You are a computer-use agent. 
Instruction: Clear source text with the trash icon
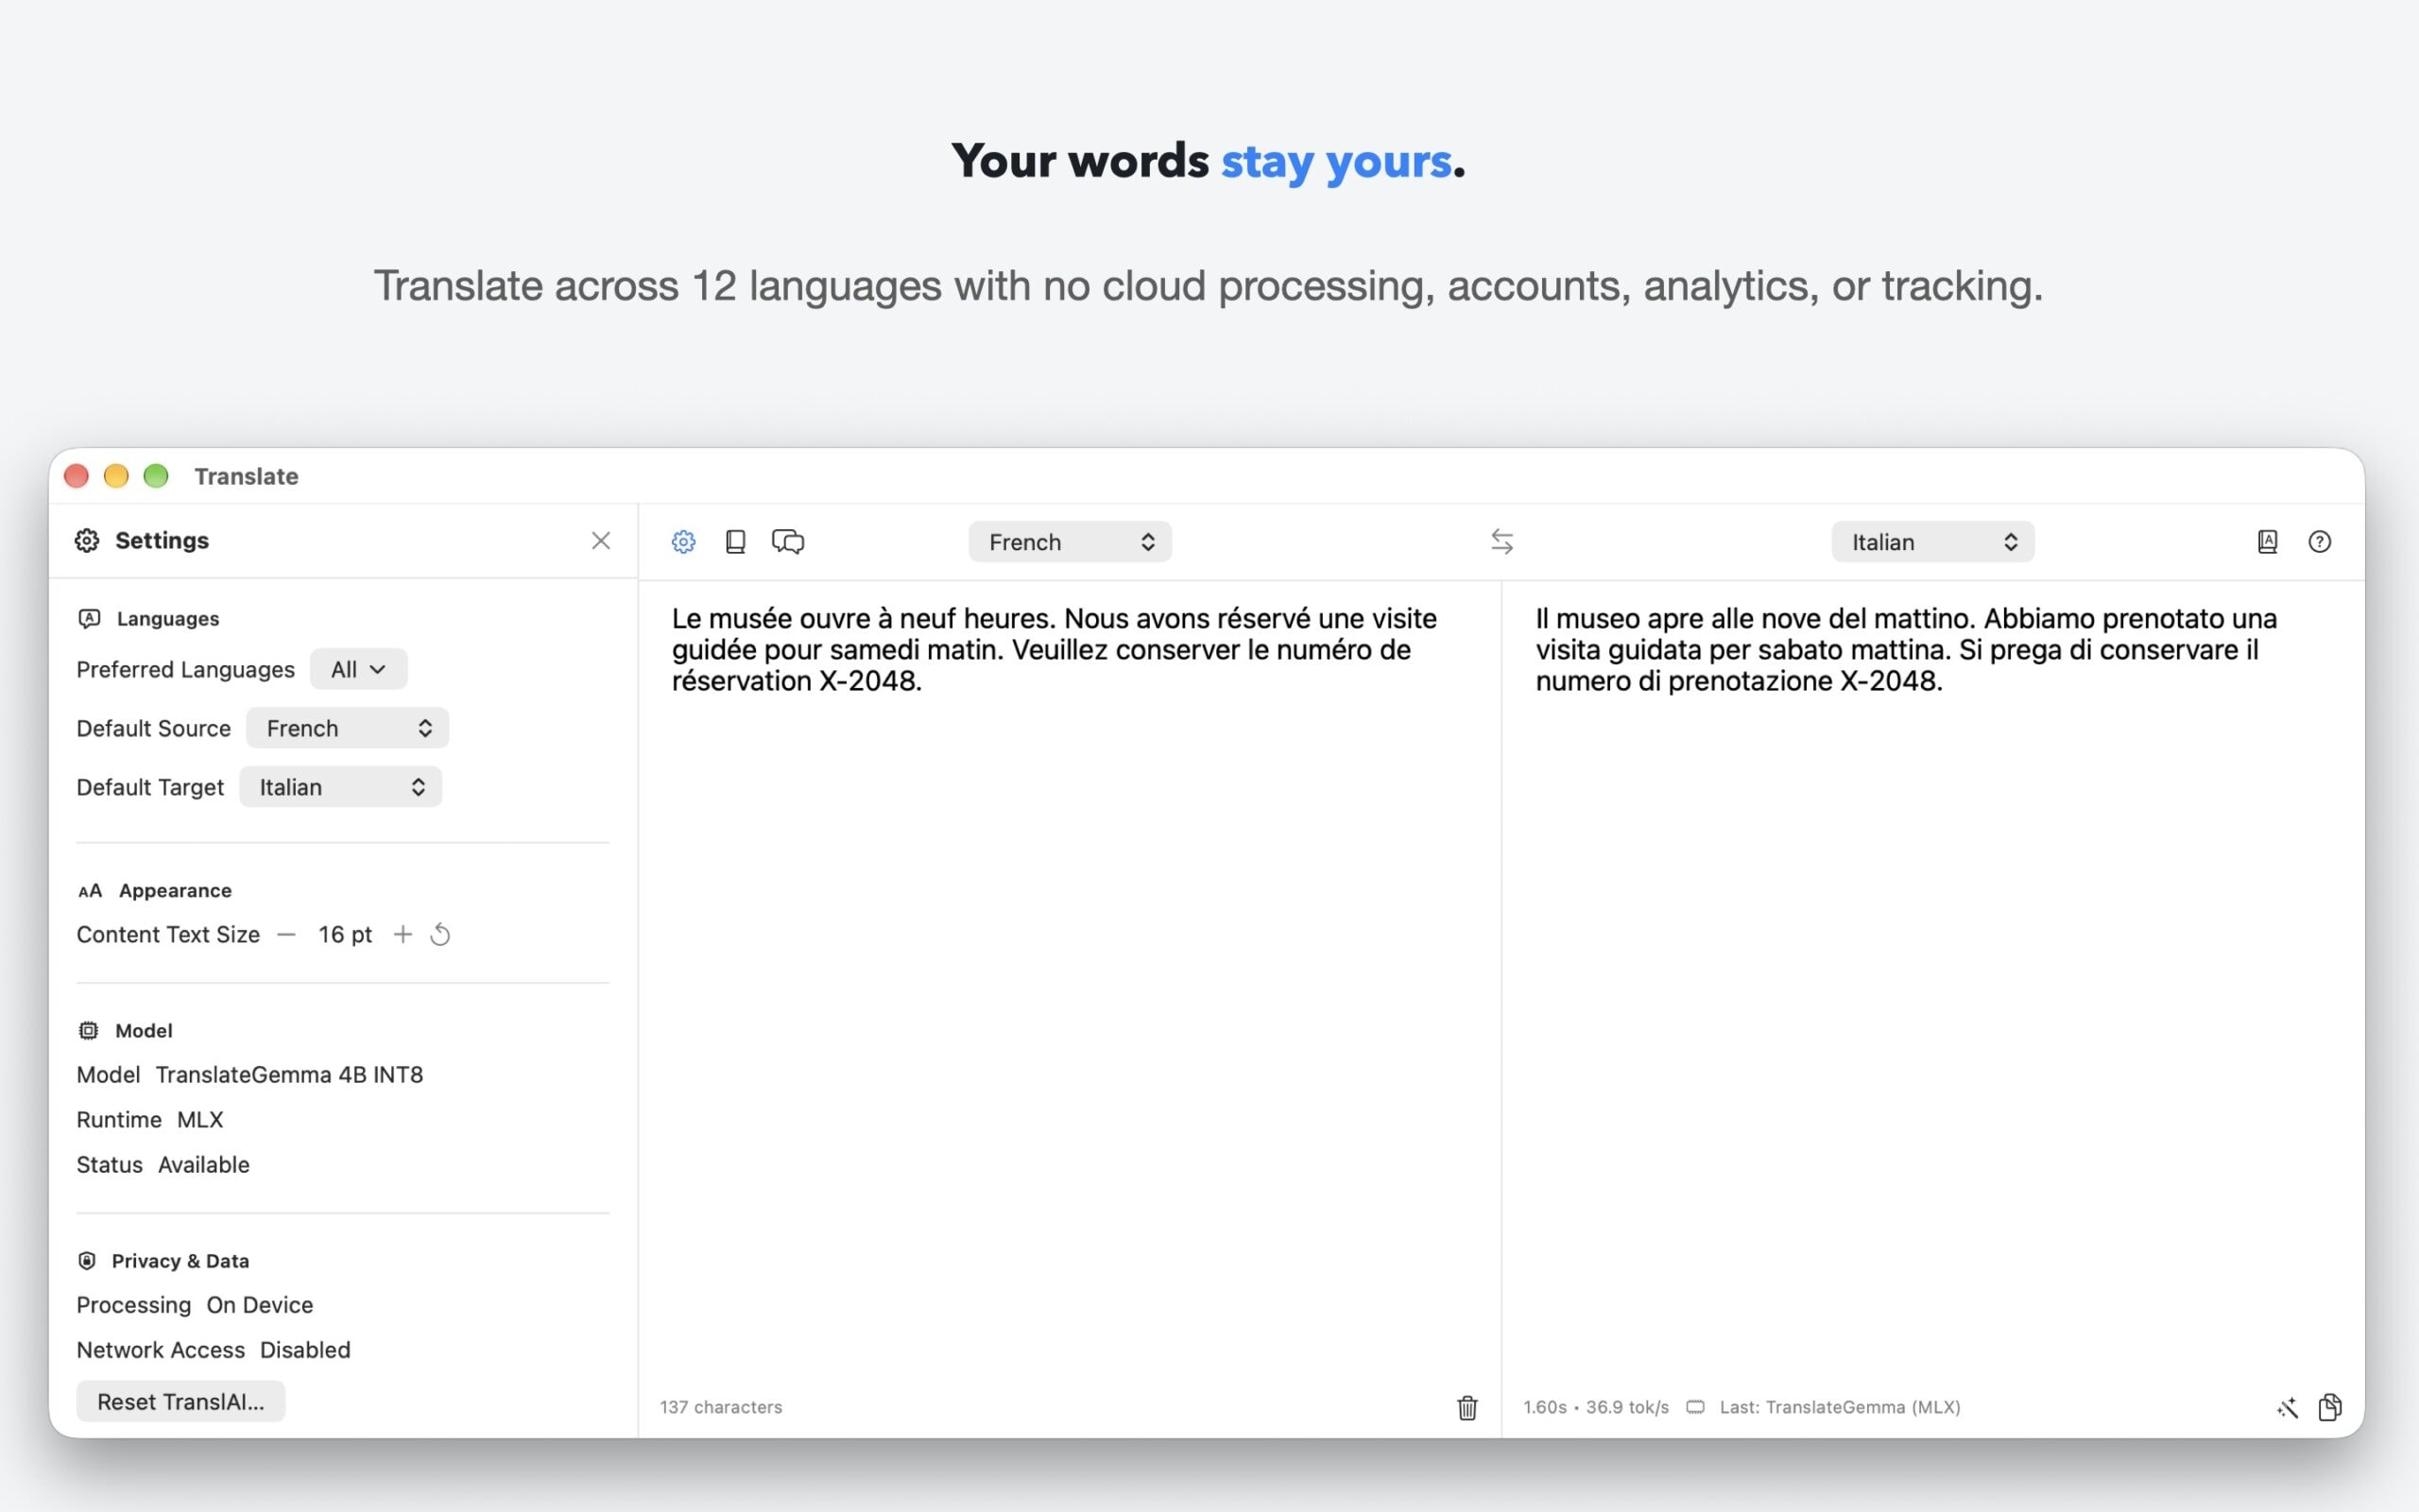[x=1467, y=1407]
